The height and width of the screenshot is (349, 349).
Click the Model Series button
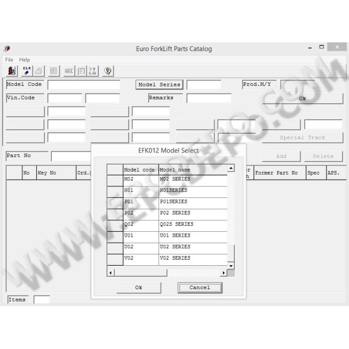click(160, 85)
